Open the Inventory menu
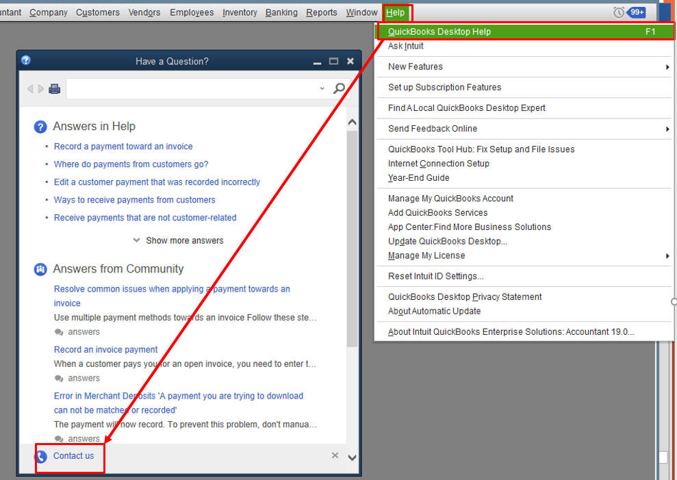The height and width of the screenshot is (480, 677). tap(240, 12)
